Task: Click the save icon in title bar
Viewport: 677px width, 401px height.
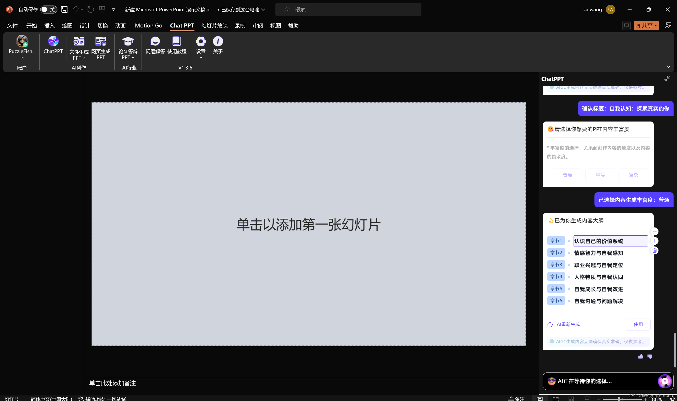Action: click(64, 10)
